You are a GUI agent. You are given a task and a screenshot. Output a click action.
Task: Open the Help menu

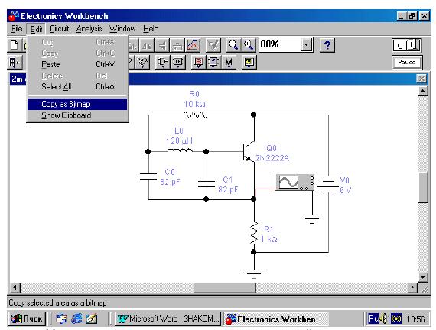click(151, 28)
